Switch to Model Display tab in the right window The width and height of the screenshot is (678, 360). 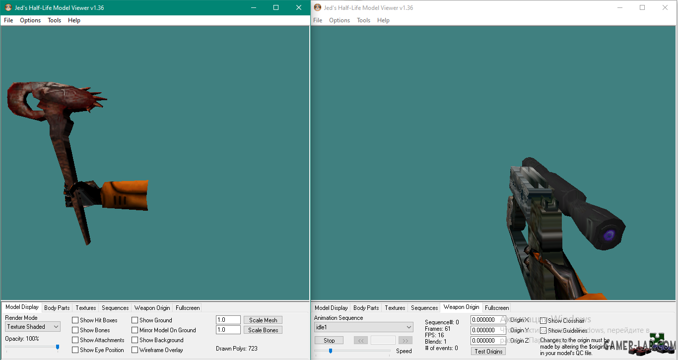click(x=332, y=308)
